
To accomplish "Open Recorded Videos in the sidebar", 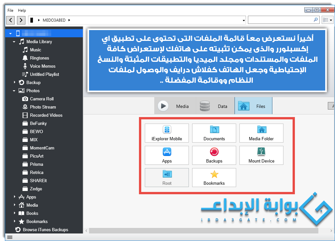I will [x=46, y=115].
